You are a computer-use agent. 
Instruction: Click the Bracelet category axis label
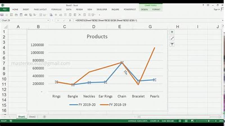(x=138, y=96)
